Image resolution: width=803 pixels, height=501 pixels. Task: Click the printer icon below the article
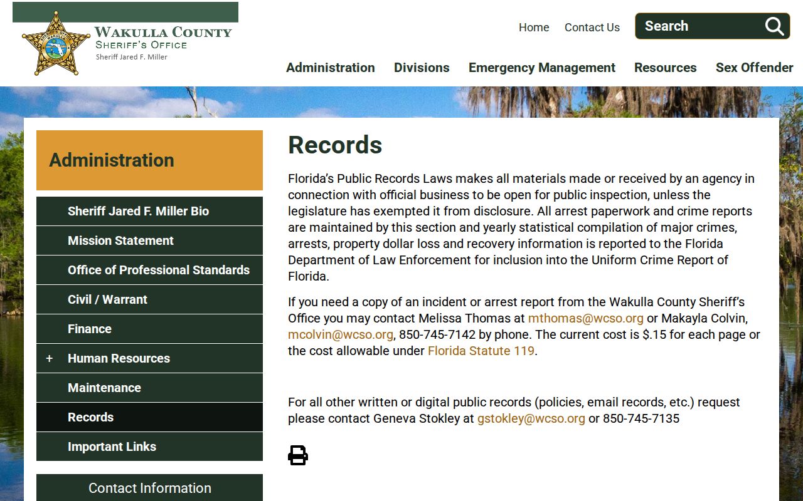[x=298, y=455]
